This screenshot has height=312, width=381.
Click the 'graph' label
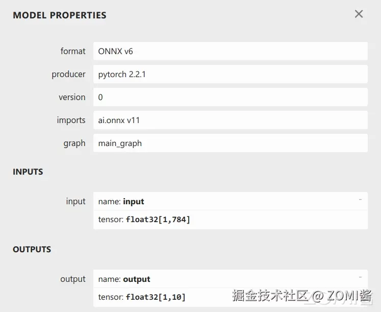point(74,143)
